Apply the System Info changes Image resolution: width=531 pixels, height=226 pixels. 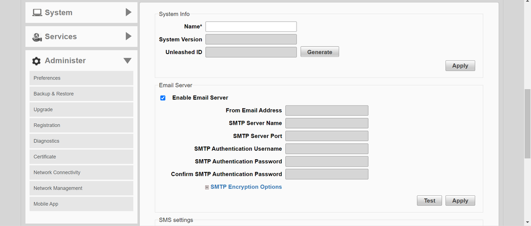(460, 66)
